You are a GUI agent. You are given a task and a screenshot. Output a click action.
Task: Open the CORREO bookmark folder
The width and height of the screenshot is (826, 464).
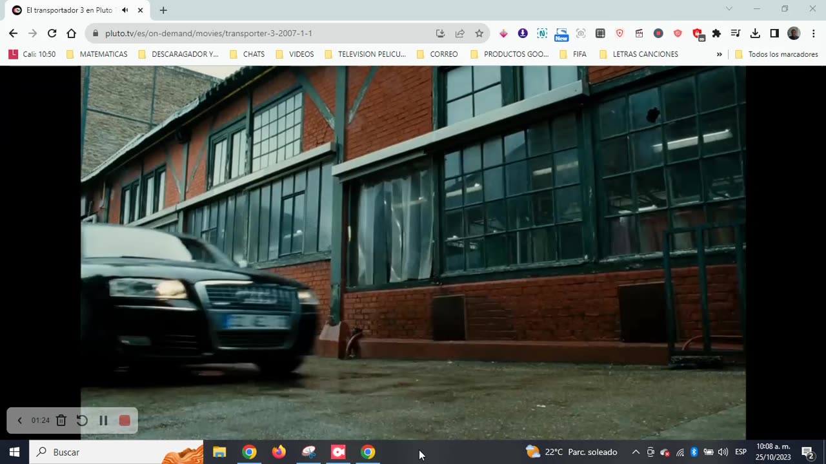click(437, 54)
